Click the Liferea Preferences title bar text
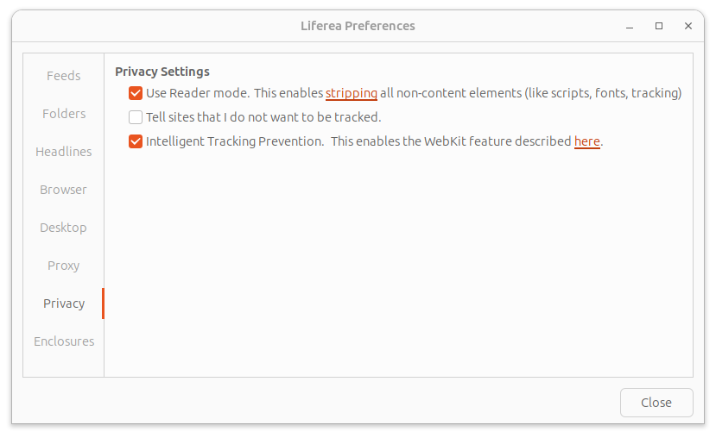This screenshot has width=716, height=438. pyautogui.click(x=358, y=26)
